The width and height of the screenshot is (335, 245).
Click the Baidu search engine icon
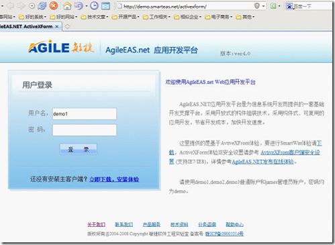[x=289, y=6]
